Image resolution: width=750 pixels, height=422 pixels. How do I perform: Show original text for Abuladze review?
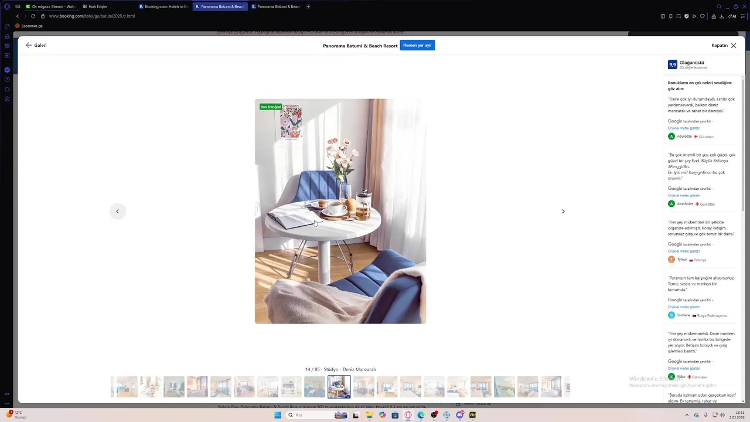click(684, 128)
